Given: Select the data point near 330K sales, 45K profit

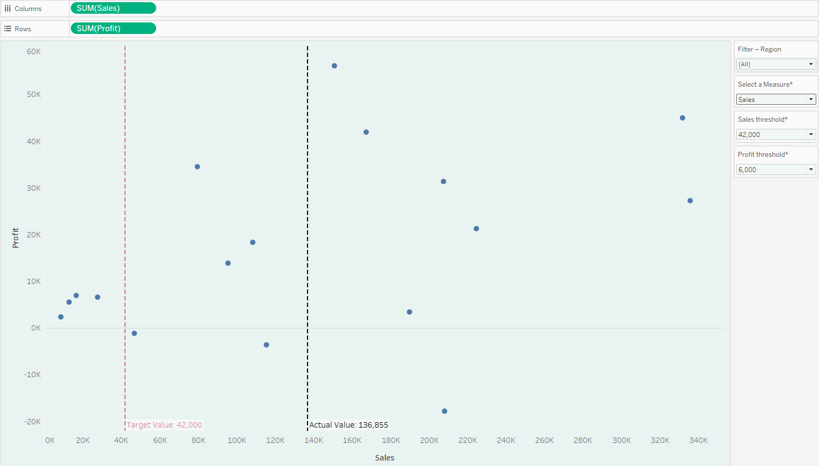Looking at the screenshot, I should [x=682, y=118].
